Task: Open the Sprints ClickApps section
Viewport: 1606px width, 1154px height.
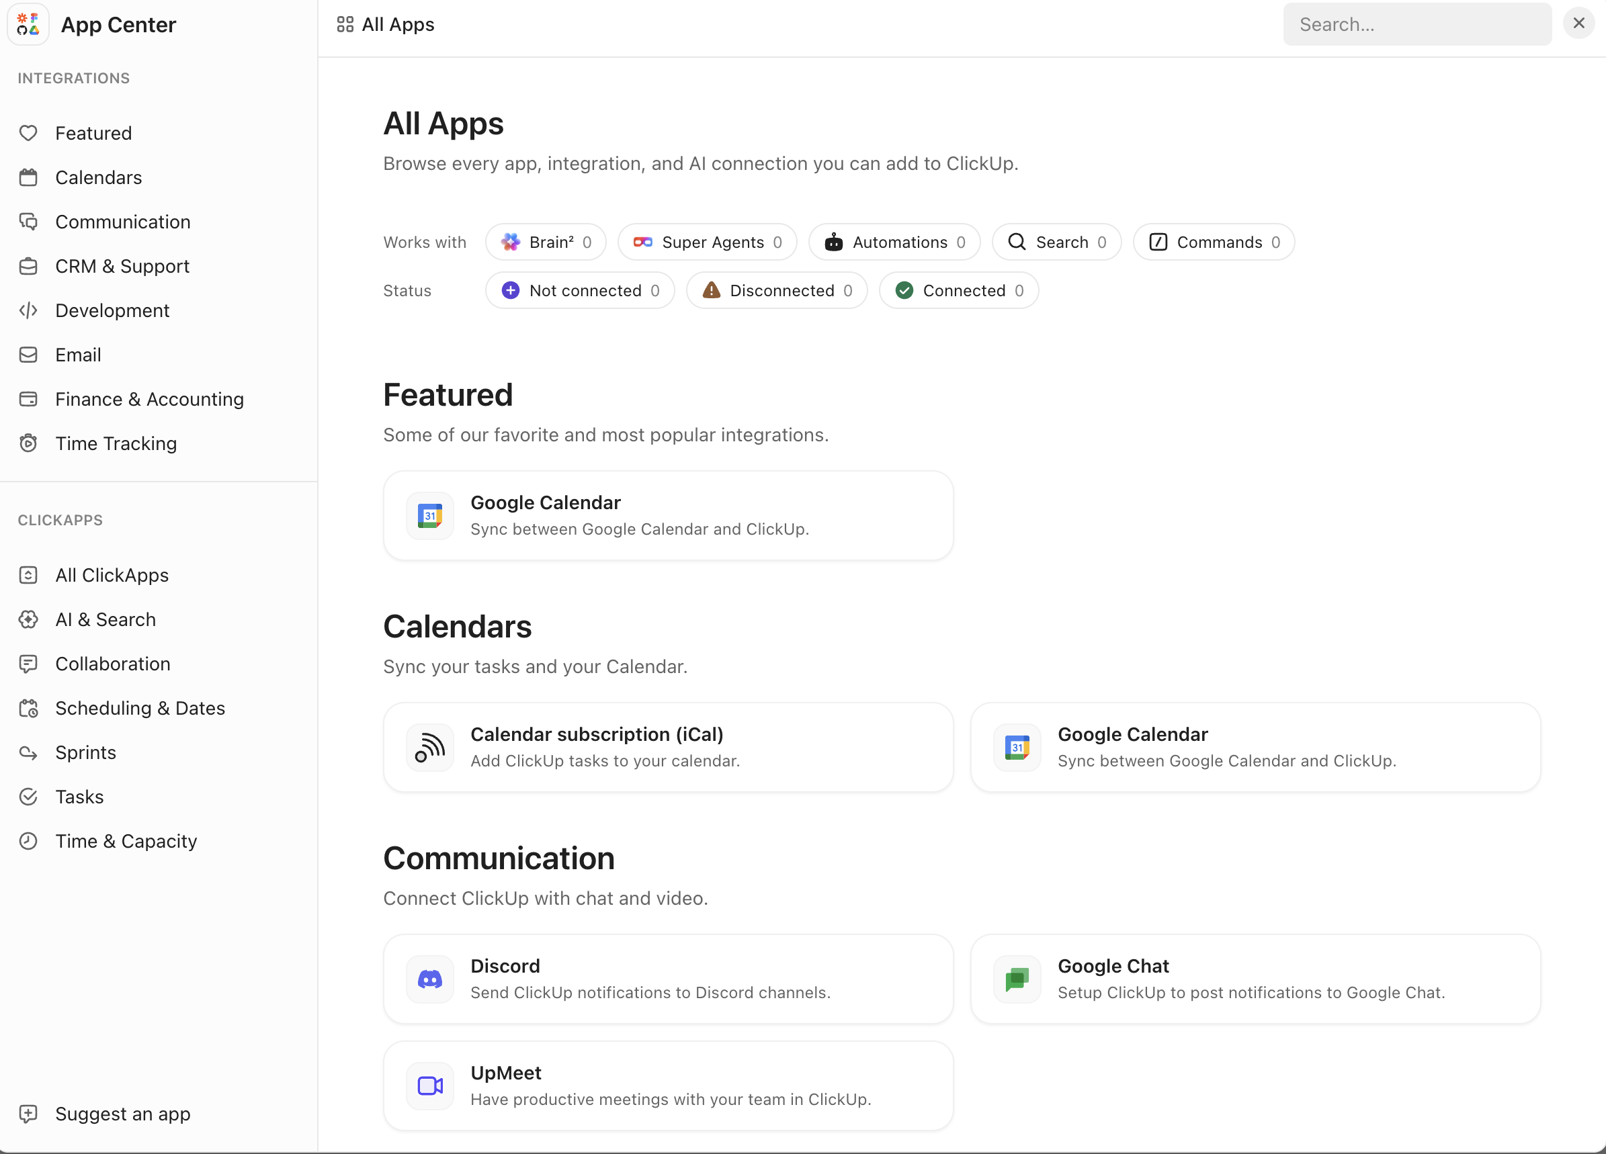Action: [x=86, y=752]
